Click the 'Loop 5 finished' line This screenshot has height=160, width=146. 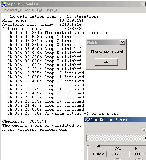click(44, 53)
